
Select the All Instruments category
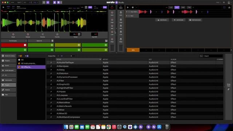(31, 63)
